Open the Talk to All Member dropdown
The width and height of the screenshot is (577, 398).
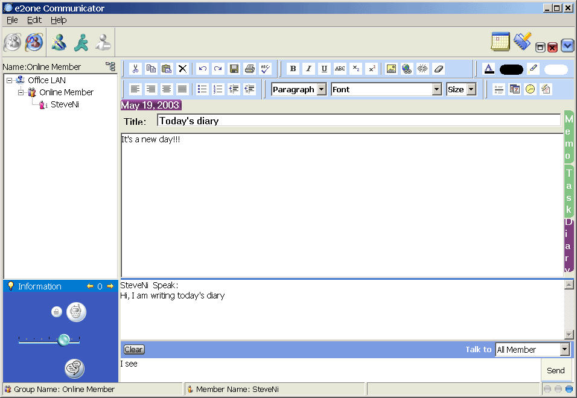[532, 350]
